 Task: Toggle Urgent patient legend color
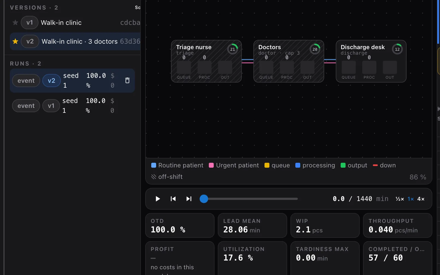coord(211,165)
